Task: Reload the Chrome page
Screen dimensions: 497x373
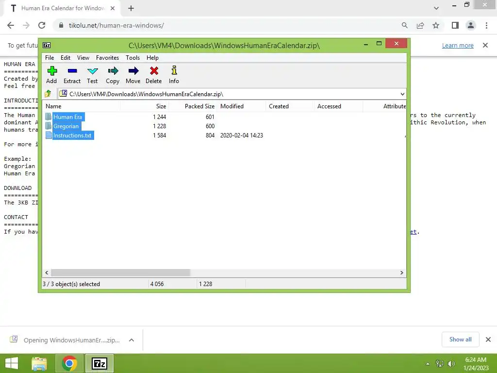Action: coord(42,25)
